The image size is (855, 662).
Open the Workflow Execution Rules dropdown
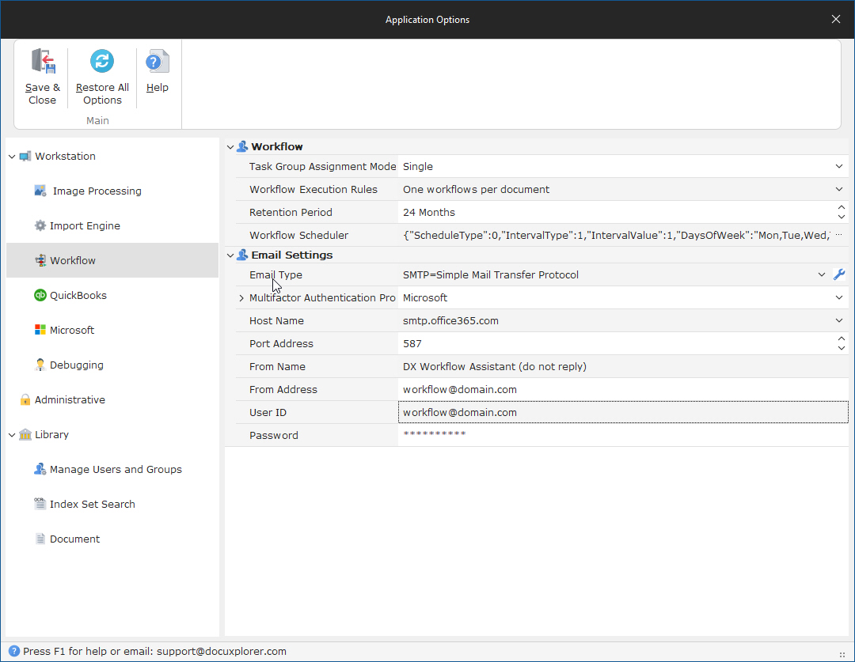[x=839, y=190]
